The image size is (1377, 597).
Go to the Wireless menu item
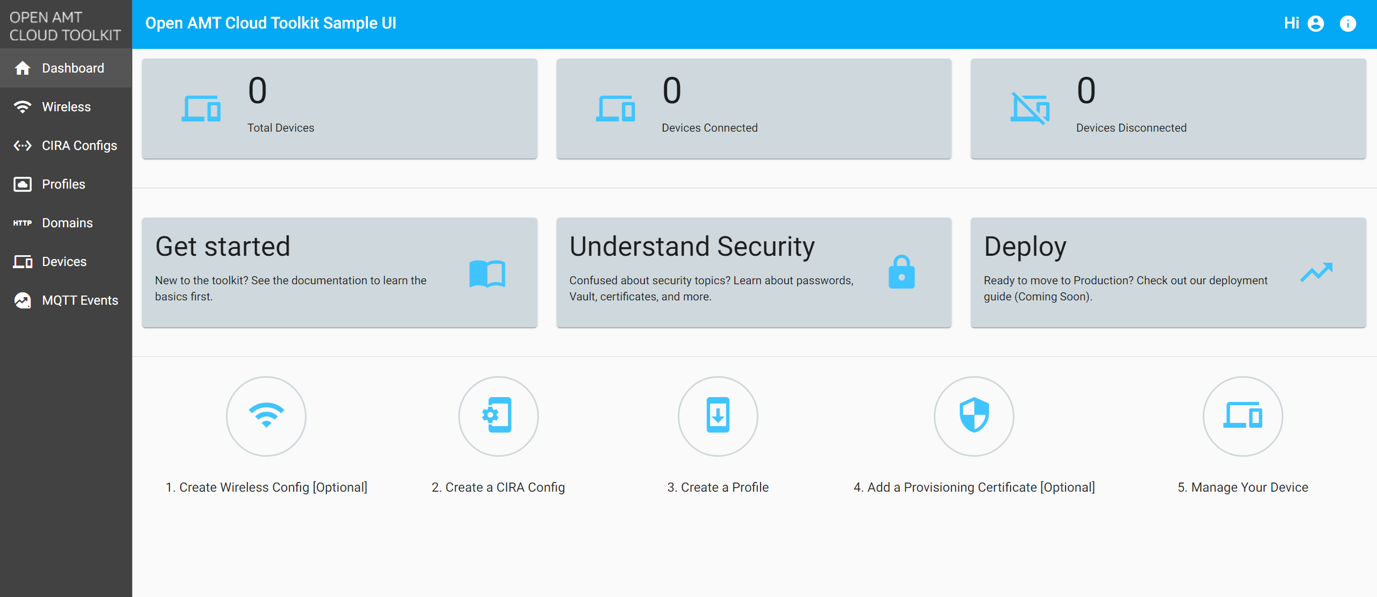tap(66, 107)
